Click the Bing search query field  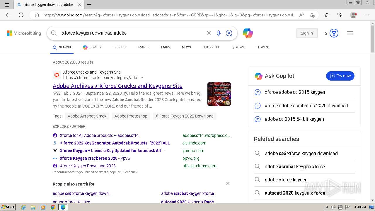pyautogui.click(x=132, y=33)
